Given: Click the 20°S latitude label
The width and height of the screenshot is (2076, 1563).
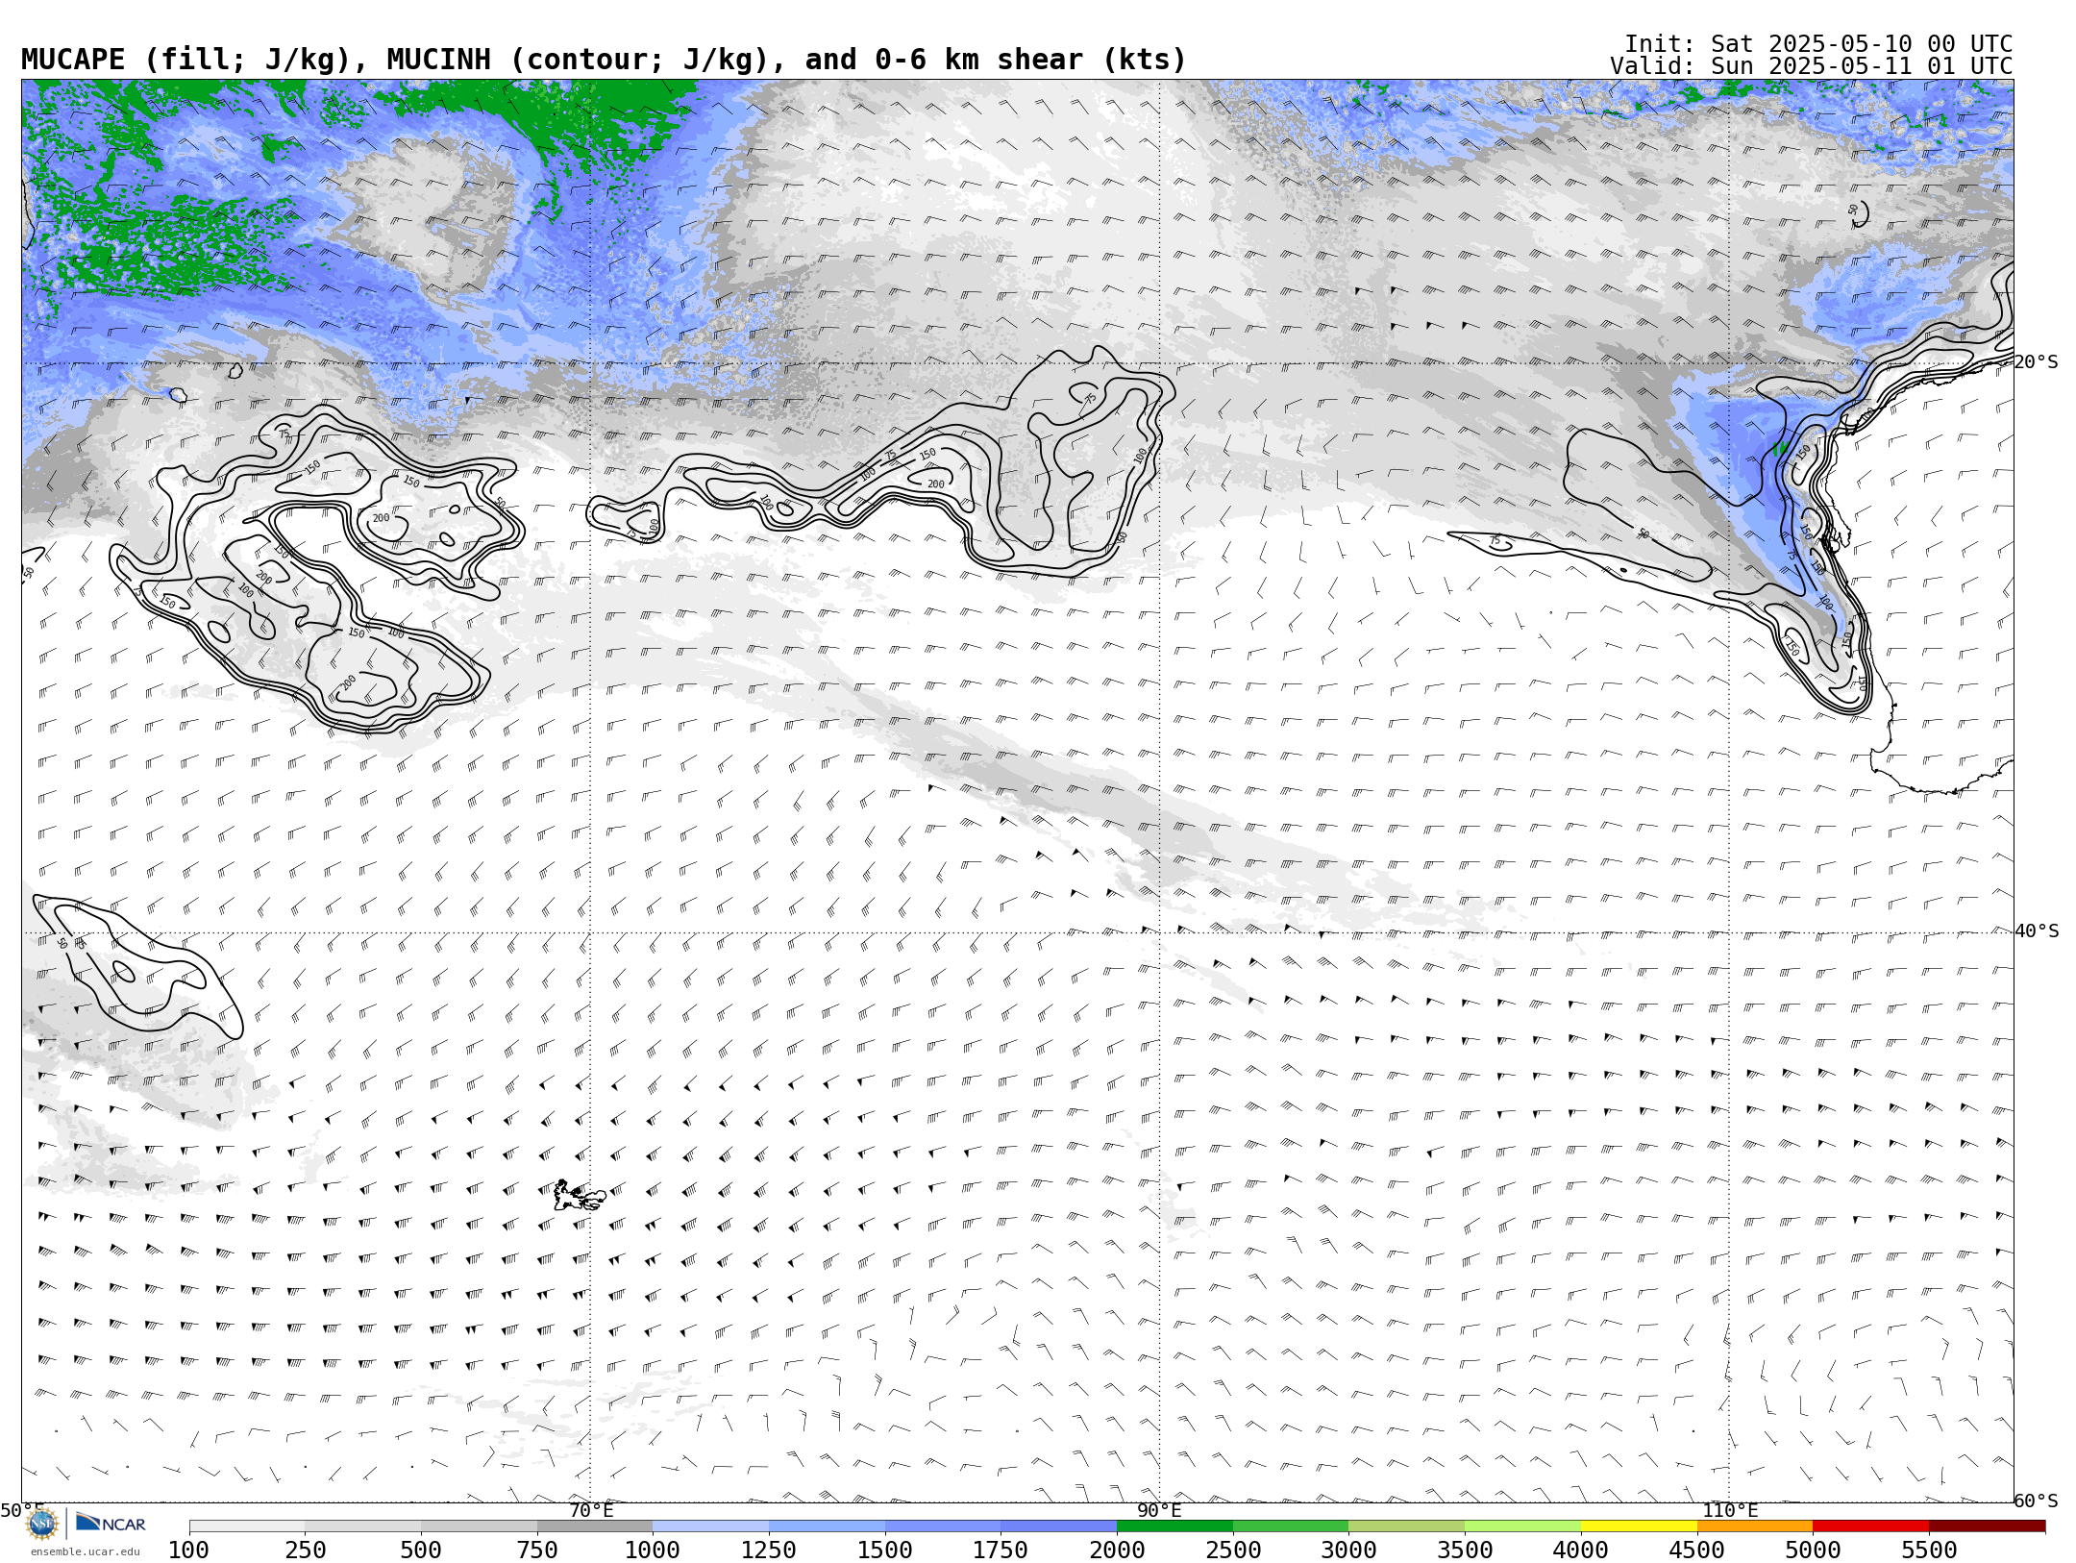Looking at the screenshot, I should [2037, 362].
